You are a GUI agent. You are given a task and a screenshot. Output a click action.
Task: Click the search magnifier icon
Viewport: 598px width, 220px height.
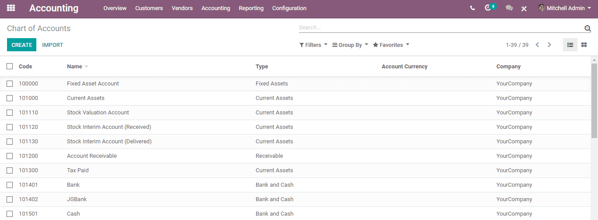pos(587,28)
